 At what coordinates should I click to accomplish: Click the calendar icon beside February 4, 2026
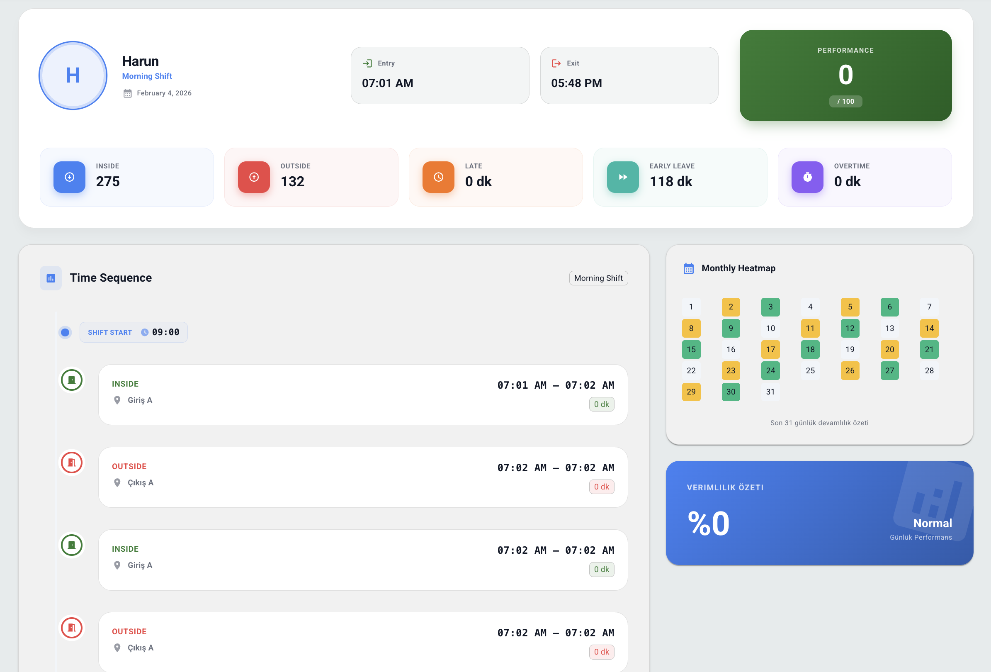click(x=127, y=93)
